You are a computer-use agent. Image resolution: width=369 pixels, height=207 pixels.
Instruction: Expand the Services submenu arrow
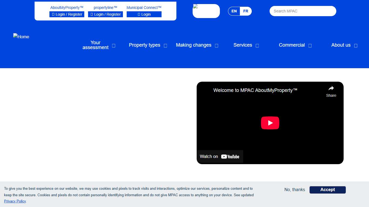(257, 46)
